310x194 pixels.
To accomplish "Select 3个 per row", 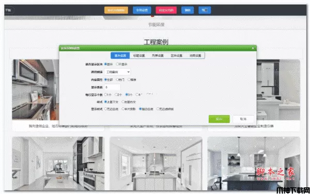I will tap(127, 94).
